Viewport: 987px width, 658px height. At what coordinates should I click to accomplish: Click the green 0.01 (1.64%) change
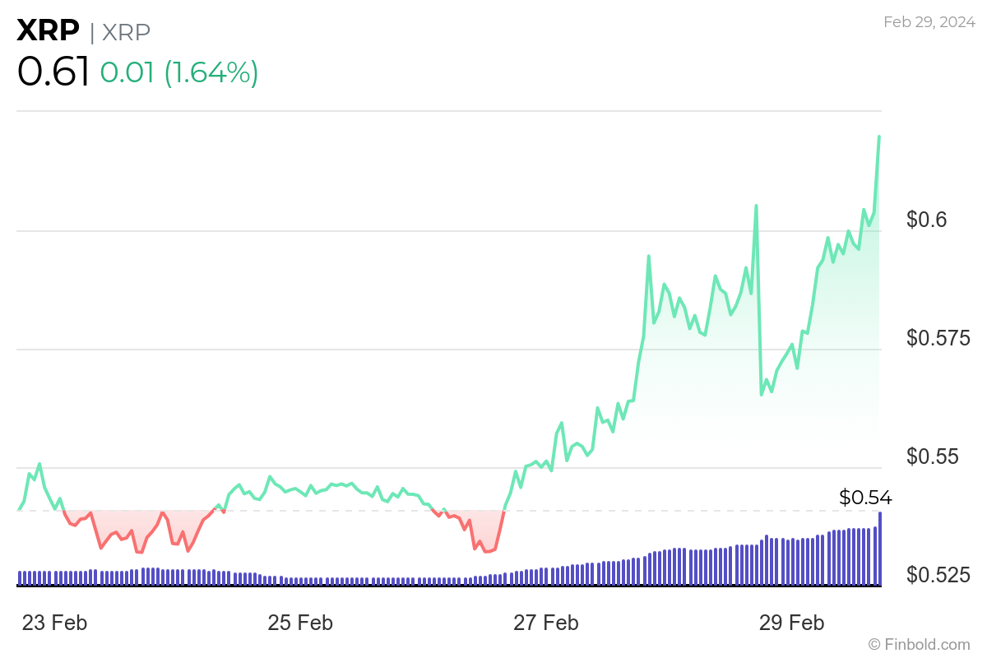coord(179,72)
